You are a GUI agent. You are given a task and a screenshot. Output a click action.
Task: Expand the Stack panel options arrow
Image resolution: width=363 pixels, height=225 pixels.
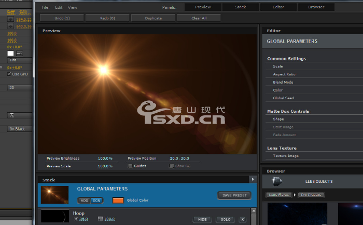[253, 179]
